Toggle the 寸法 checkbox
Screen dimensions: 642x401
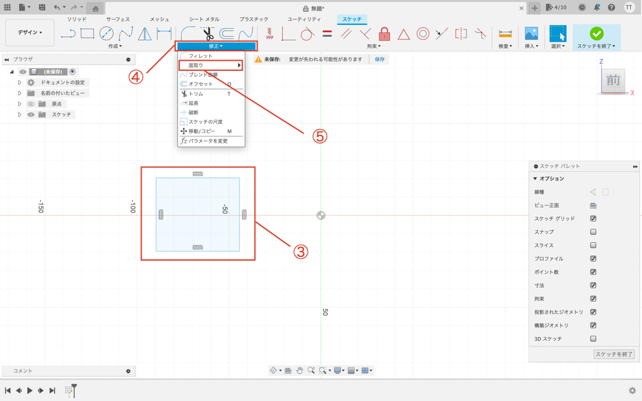click(x=593, y=285)
